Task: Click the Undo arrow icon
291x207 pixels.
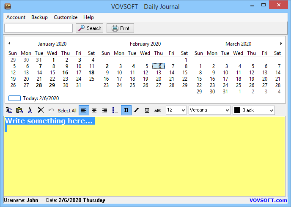Action: pyautogui.click(x=51, y=110)
